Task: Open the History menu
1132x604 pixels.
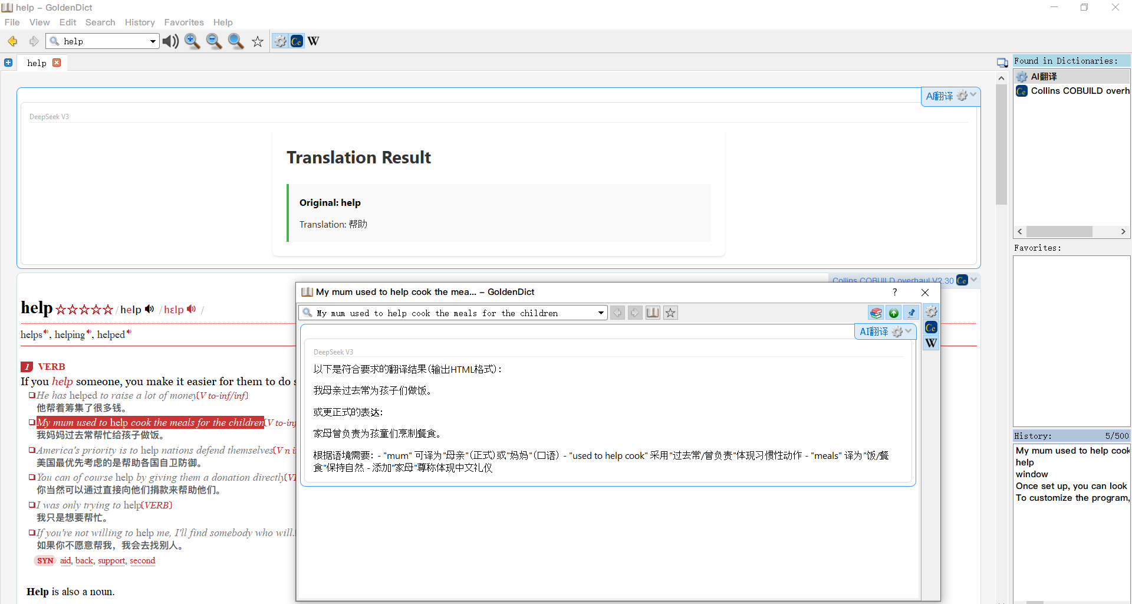Action: point(140,22)
